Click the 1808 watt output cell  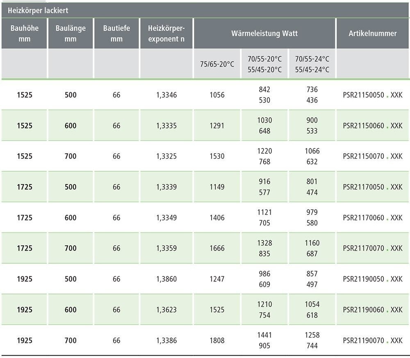pyautogui.click(x=217, y=340)
